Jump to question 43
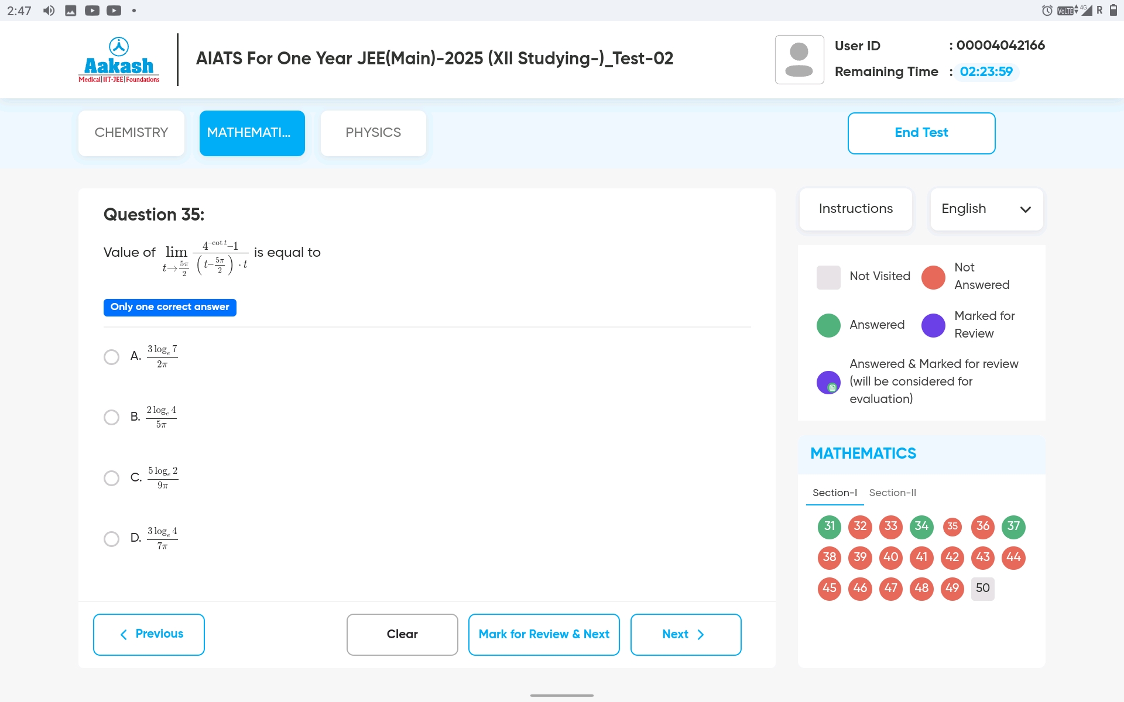Screen dimensions: 1124x702 point(983,558)
